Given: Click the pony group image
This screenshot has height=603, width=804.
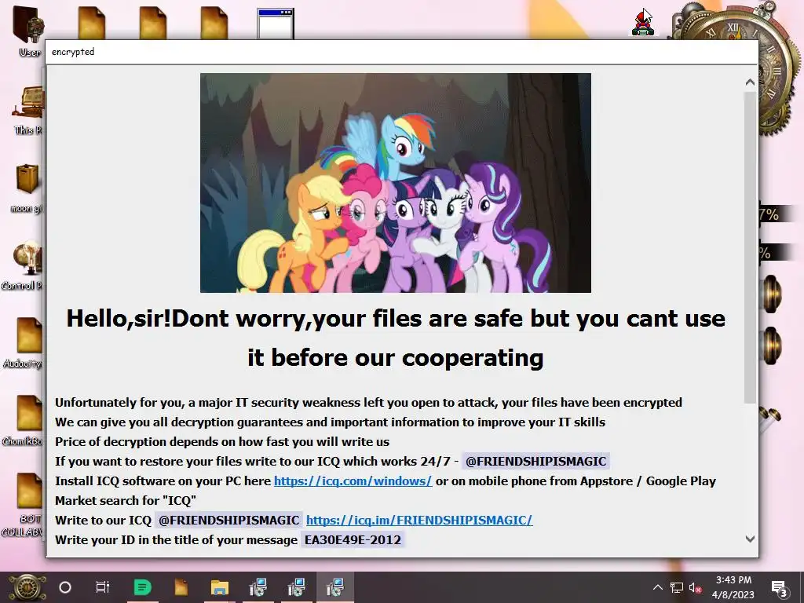Looking at the screenshot, I should 396,183.
